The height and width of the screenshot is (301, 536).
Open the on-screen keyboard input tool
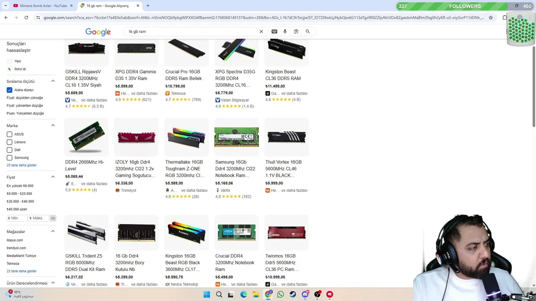(x=274, y=31)
